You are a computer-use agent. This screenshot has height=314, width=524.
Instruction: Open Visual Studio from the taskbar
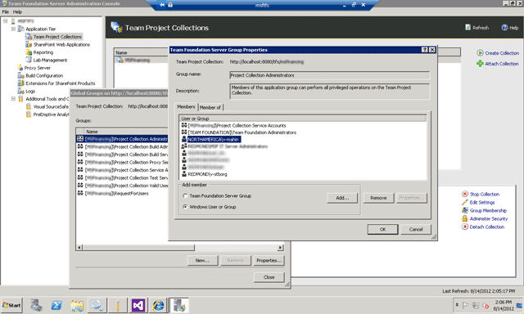[x=138, y=305]
